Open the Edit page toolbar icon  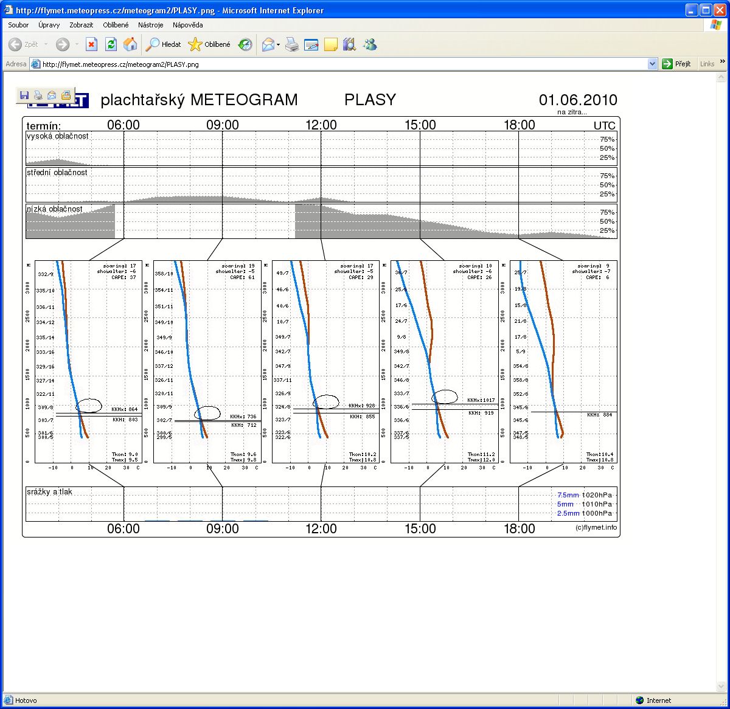click(x=311, y=44)
